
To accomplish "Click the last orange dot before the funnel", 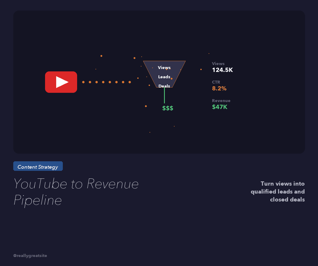I will point(130,82).
